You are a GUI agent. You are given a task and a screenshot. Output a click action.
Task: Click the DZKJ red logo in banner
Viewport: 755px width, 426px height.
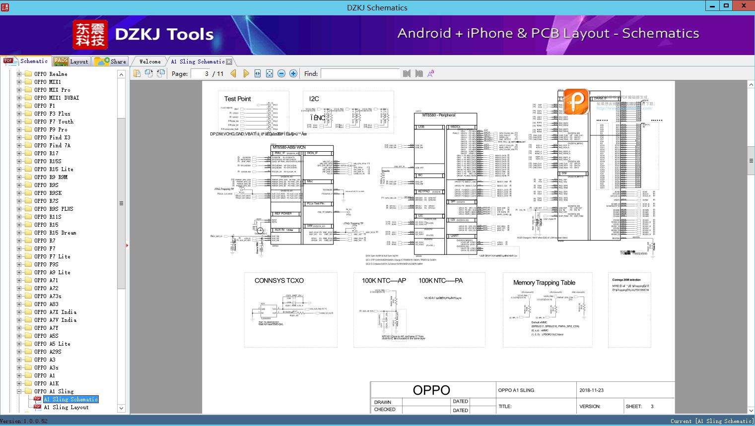click(90, 35)
